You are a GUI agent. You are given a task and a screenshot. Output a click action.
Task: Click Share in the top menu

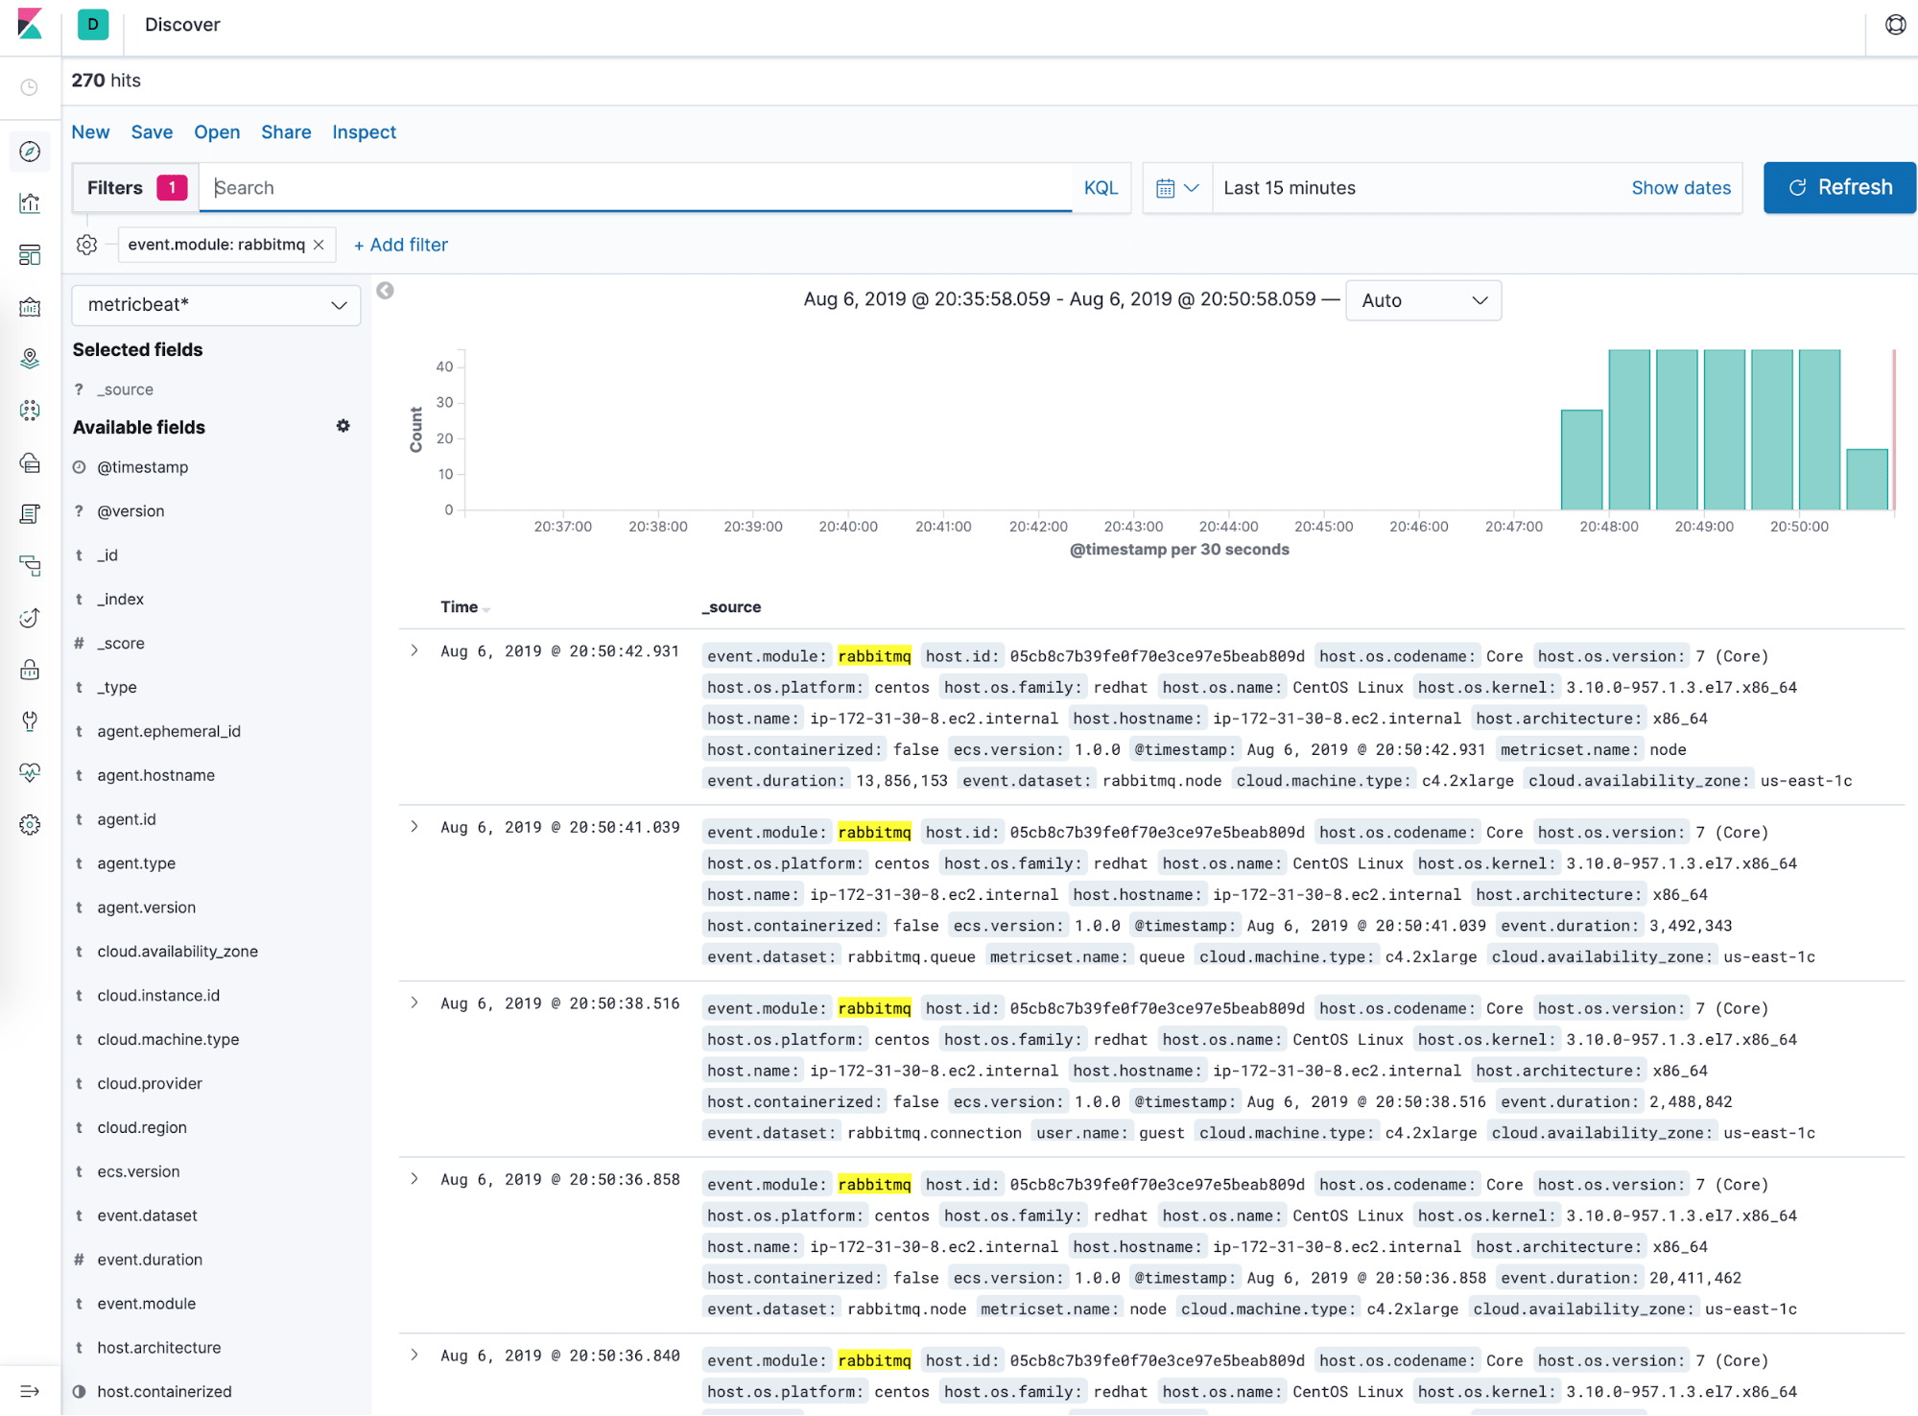286,132
